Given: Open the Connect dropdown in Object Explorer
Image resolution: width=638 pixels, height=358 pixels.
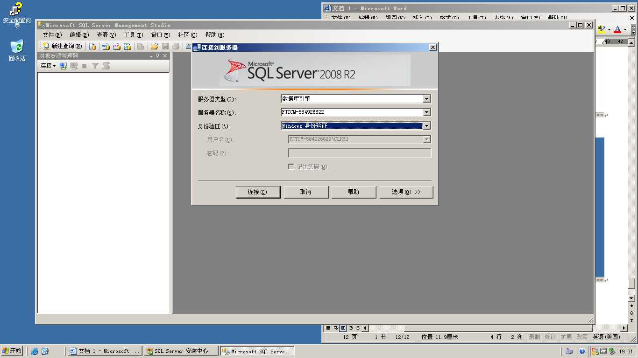Looking at the screenshot, I should click(48, 66).
